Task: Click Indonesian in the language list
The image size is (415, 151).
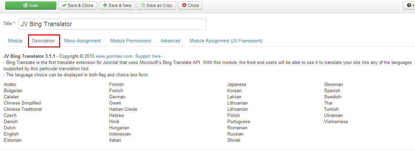Action: click(x=120, y=134)
